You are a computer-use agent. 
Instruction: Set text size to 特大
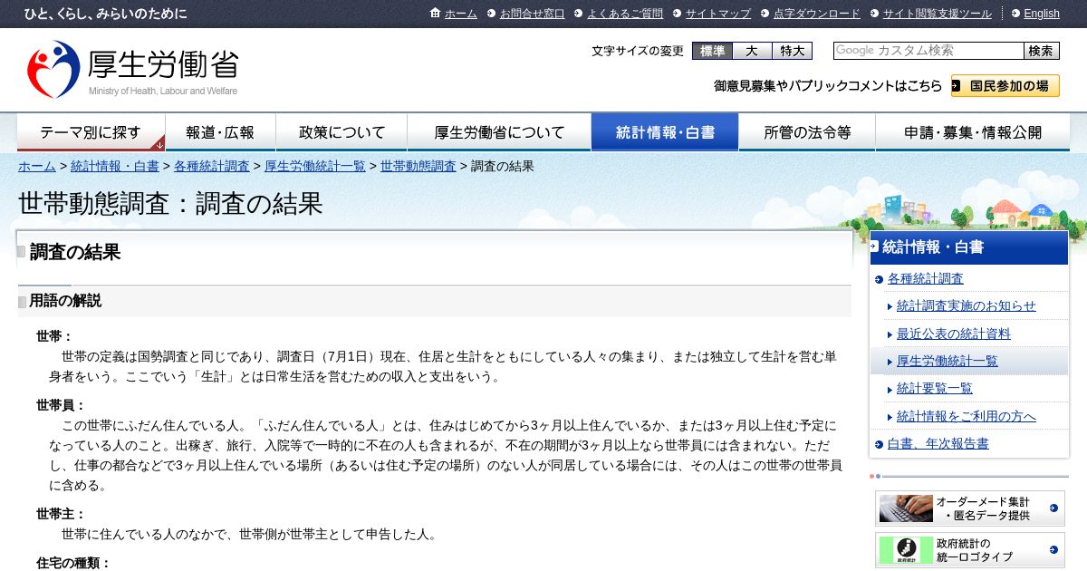coord(792,51)
